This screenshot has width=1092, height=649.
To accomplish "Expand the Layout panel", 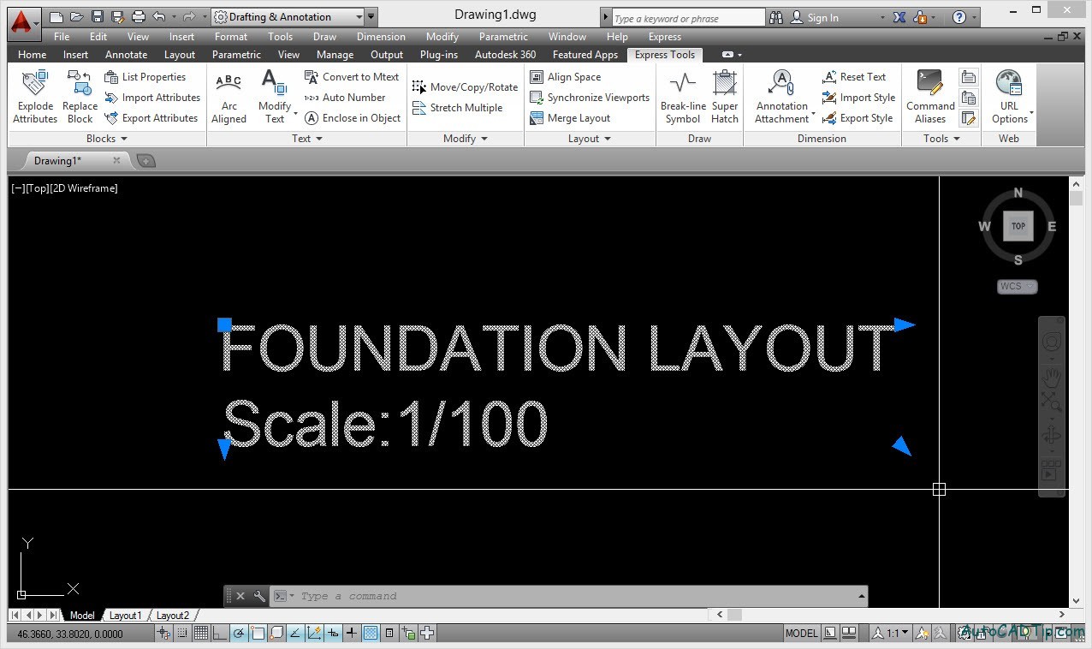I will coord(590,139).
